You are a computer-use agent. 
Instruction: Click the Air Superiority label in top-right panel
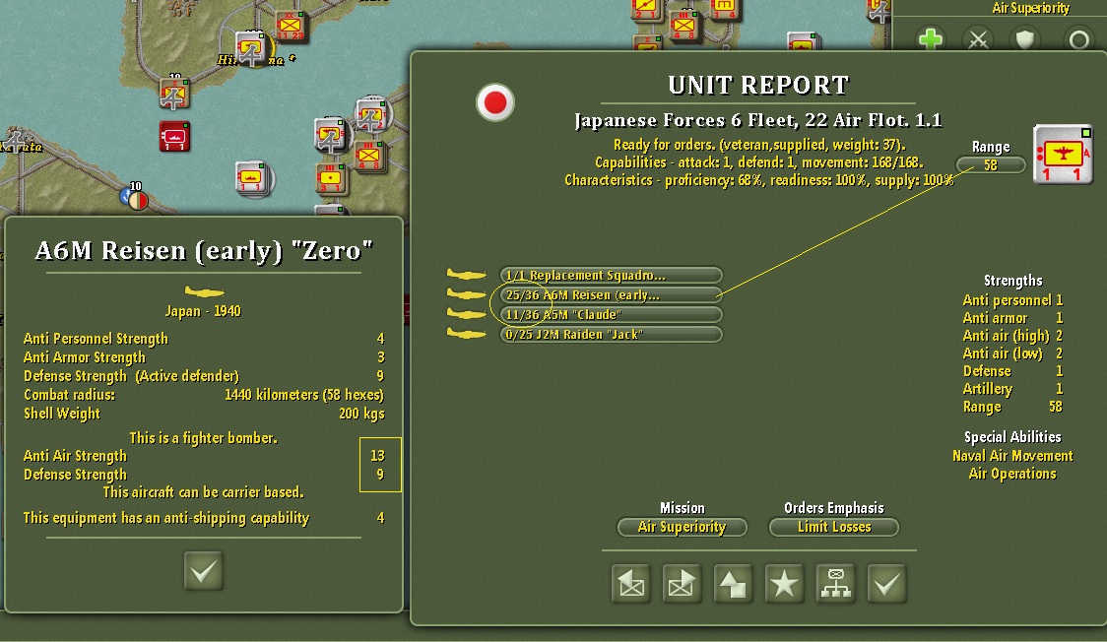click(x=1031, y=9)
